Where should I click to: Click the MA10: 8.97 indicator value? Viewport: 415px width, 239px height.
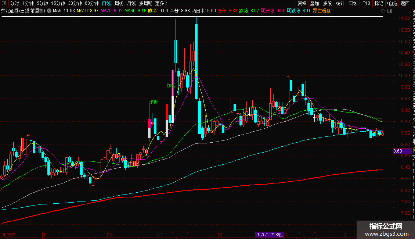pyautogui.click(x=88, y=11)
